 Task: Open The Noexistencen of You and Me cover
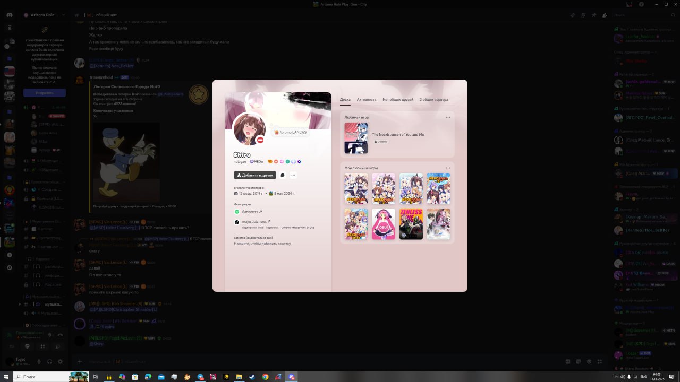click(x=356, y=138)
